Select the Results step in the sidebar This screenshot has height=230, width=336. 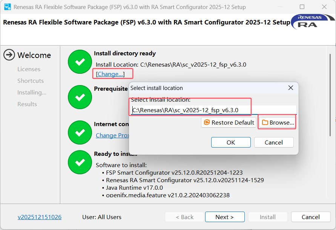tap(27, 104)
